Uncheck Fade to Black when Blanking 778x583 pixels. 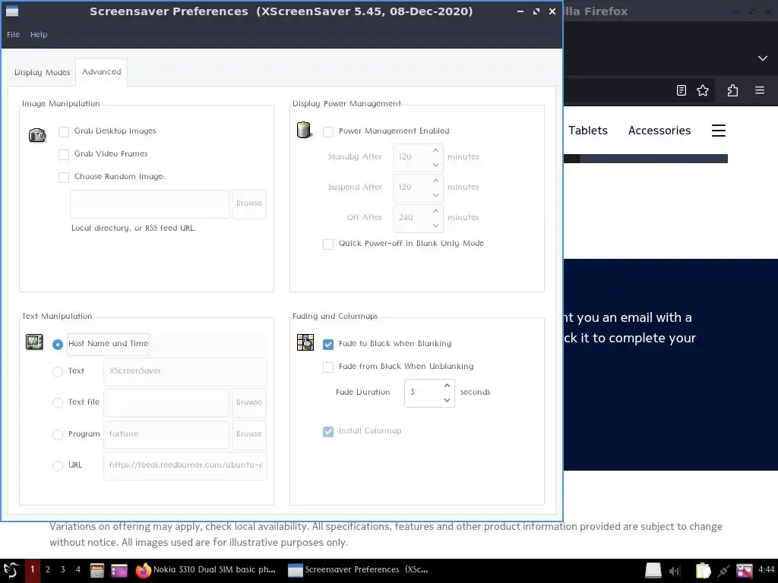(x=328, y=344)
